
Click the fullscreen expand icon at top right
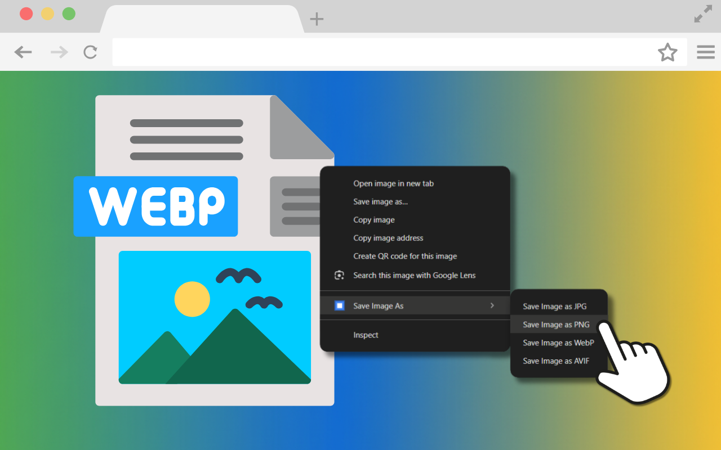702,13
